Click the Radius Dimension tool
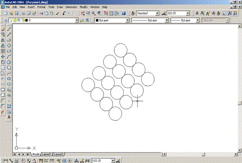Screen dimensions: 242x163 click(23, 161)
